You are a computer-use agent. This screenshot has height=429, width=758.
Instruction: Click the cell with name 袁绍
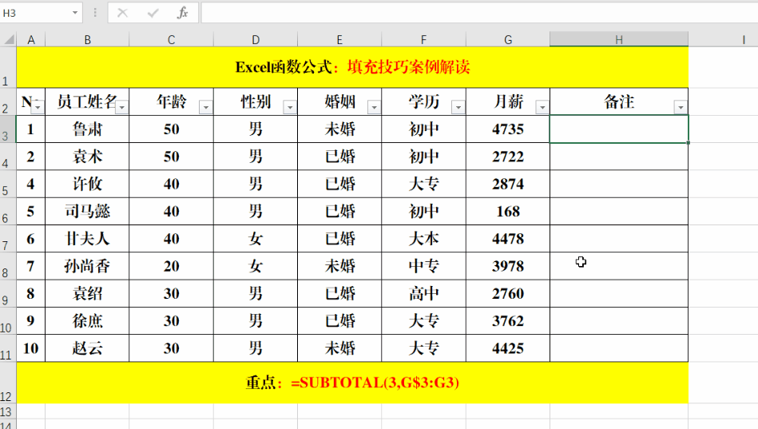[x=88, y=293]
